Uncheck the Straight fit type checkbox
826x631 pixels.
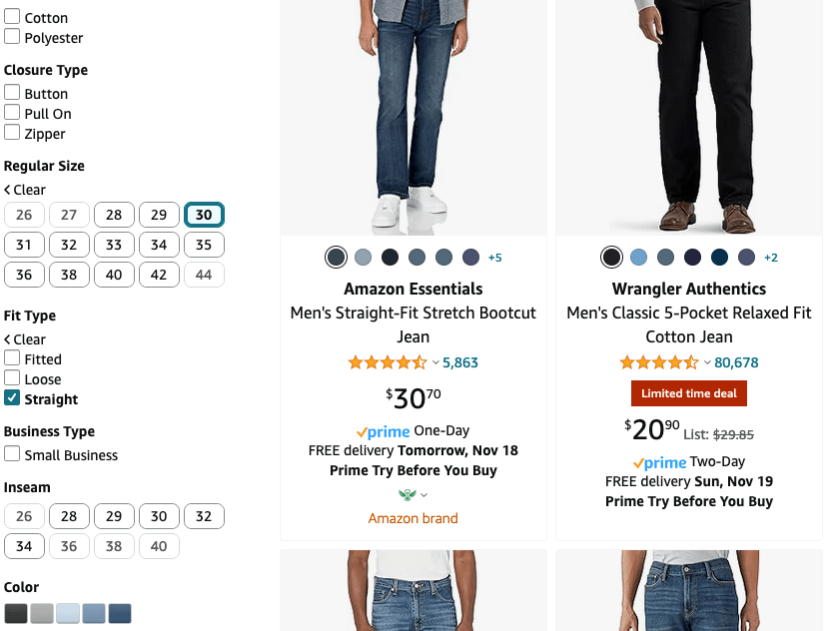tap(12, 398)
